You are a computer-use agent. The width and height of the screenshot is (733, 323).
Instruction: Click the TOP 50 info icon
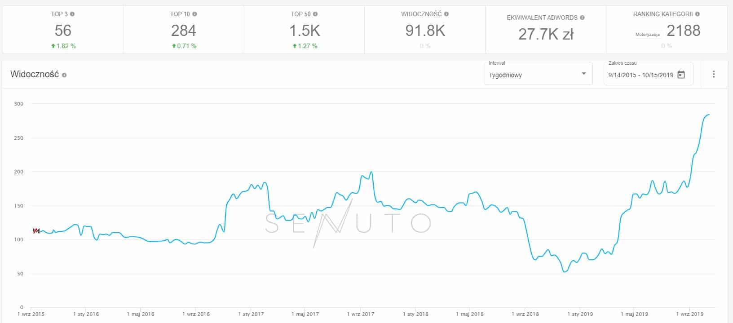(x=315, y=14)
